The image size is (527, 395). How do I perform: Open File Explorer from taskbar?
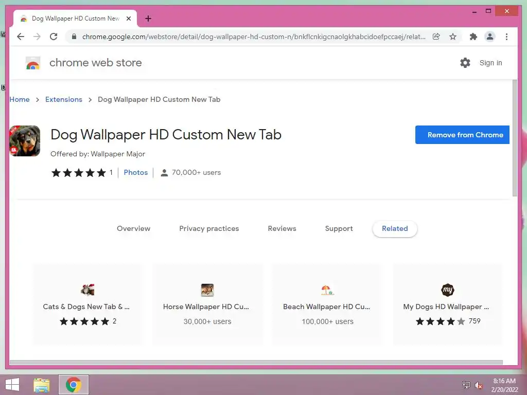tap(42, 385)
